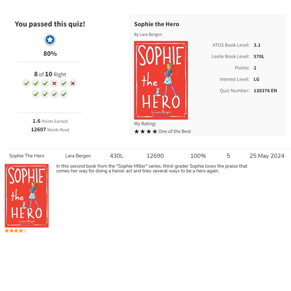Click the 12607 Words Read text
This screenshot has height=291, width=291.
pos(50,130)
